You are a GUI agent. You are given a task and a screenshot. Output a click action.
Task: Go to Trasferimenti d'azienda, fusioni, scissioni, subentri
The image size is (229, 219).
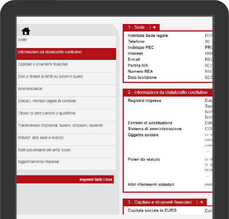click(x=66, y=127)
